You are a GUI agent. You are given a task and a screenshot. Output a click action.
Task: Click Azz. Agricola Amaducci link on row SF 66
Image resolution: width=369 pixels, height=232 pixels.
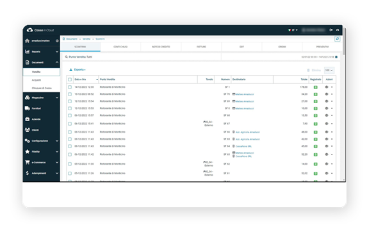point(247,132)
